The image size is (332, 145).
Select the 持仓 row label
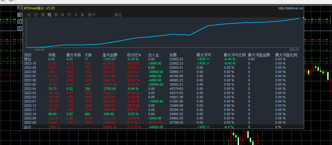[x=28, y=59]
